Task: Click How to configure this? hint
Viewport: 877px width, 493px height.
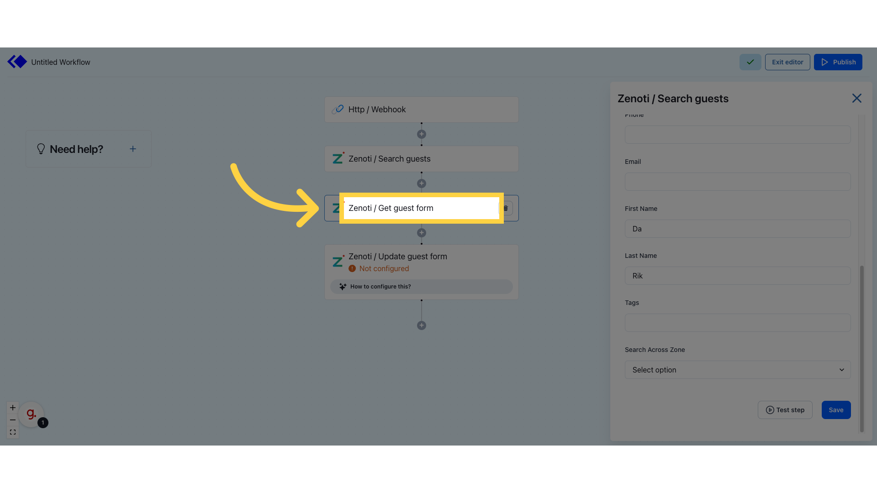Action: (421, 287)
